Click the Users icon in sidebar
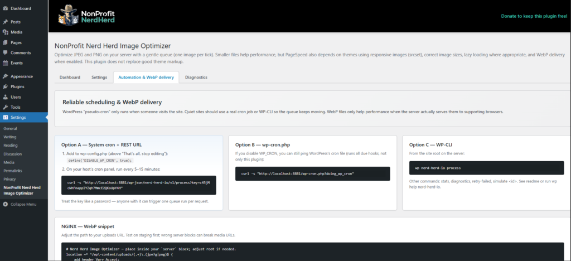The width and height of the screenshot is (571, 261). coord(5,97)
